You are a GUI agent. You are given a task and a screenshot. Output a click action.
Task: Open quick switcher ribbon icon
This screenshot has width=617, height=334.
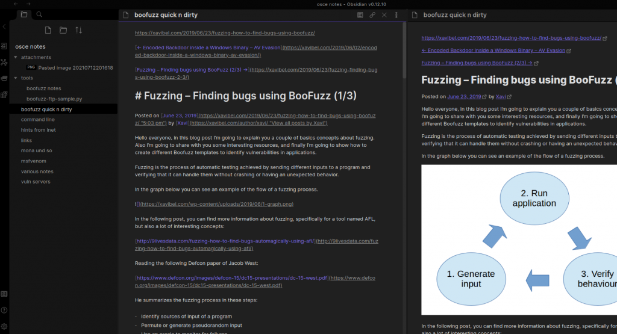click(4, 46)
